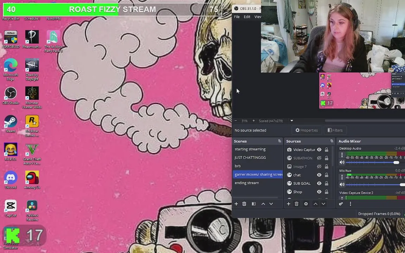The height and width of the screenshot is (253, 405).
Task: Toggle lock on SUBATHON source
Action: tap(327, 158)
